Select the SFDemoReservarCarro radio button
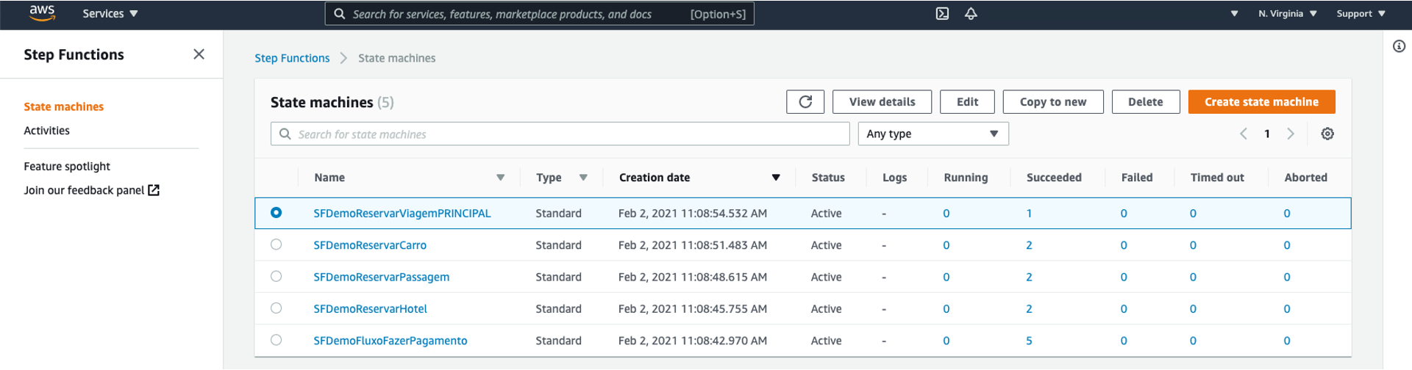The width and height of the screenshot is (1412, 370). [x=277, y=244]
